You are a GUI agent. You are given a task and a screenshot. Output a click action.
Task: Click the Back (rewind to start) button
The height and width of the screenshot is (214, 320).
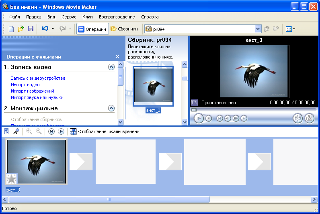click(219, 118)
